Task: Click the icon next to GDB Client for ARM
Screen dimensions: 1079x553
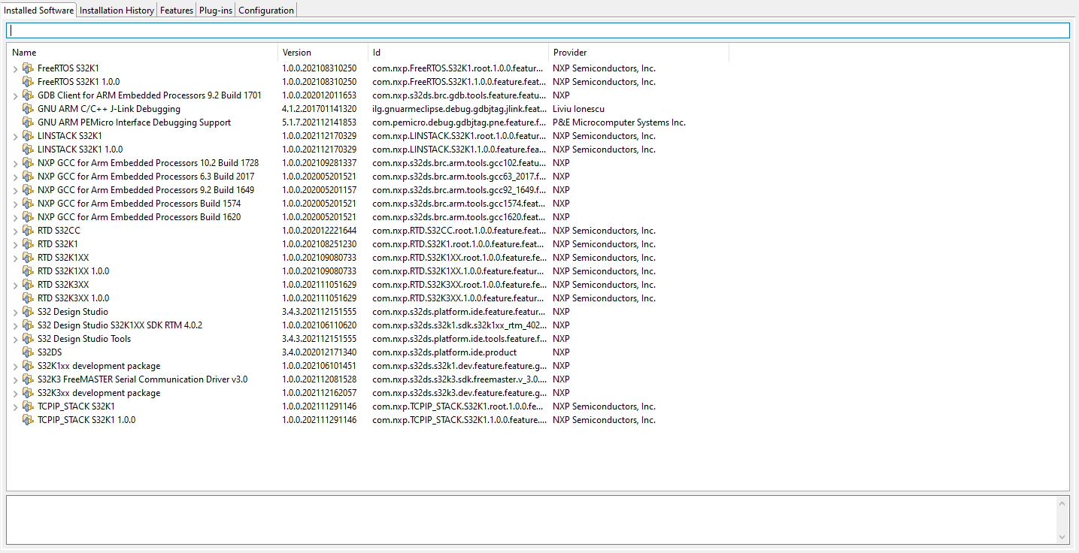Action: pyautogui.click(x=28, y=95)
